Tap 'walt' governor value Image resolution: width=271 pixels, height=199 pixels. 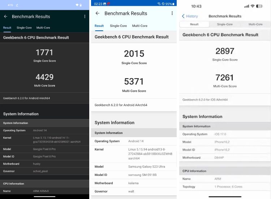point(131,191)
